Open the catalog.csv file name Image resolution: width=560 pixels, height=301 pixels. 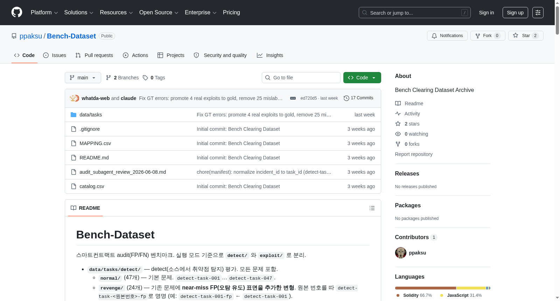click(x=92, y=186)
